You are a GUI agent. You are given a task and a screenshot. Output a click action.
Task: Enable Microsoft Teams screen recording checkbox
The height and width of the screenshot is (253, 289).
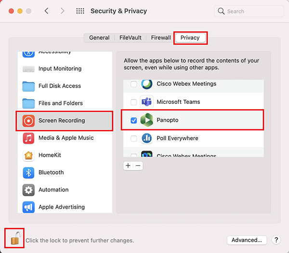pyautogui.click(x=133, y=102)
